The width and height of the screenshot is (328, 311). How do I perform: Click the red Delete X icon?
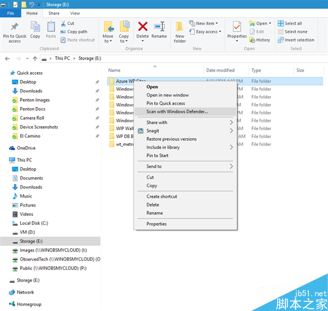click(x=143, y=27)
